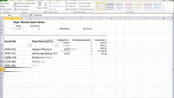Image resolution: width=174 pixels, height=98 pixels.
Task: Click Open in Browser
Action: click(56, 6)
